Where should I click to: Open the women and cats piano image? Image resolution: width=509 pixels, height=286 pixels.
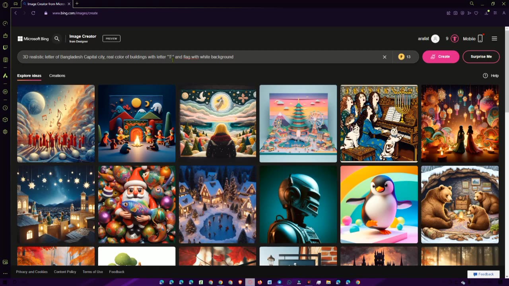pyautogui.click(x=379, y=124)
